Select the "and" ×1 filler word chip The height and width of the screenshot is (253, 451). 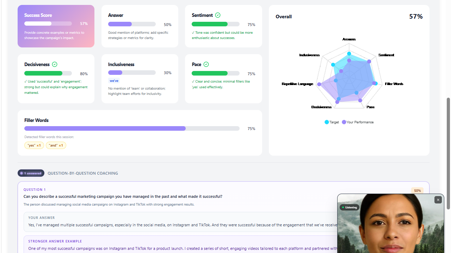click(56, 145)
